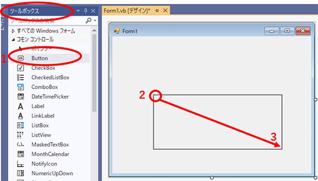Pin the toolbox panel (auto-hide)
The height and width of the screenshot is (181, 318).
click(86, 11)
